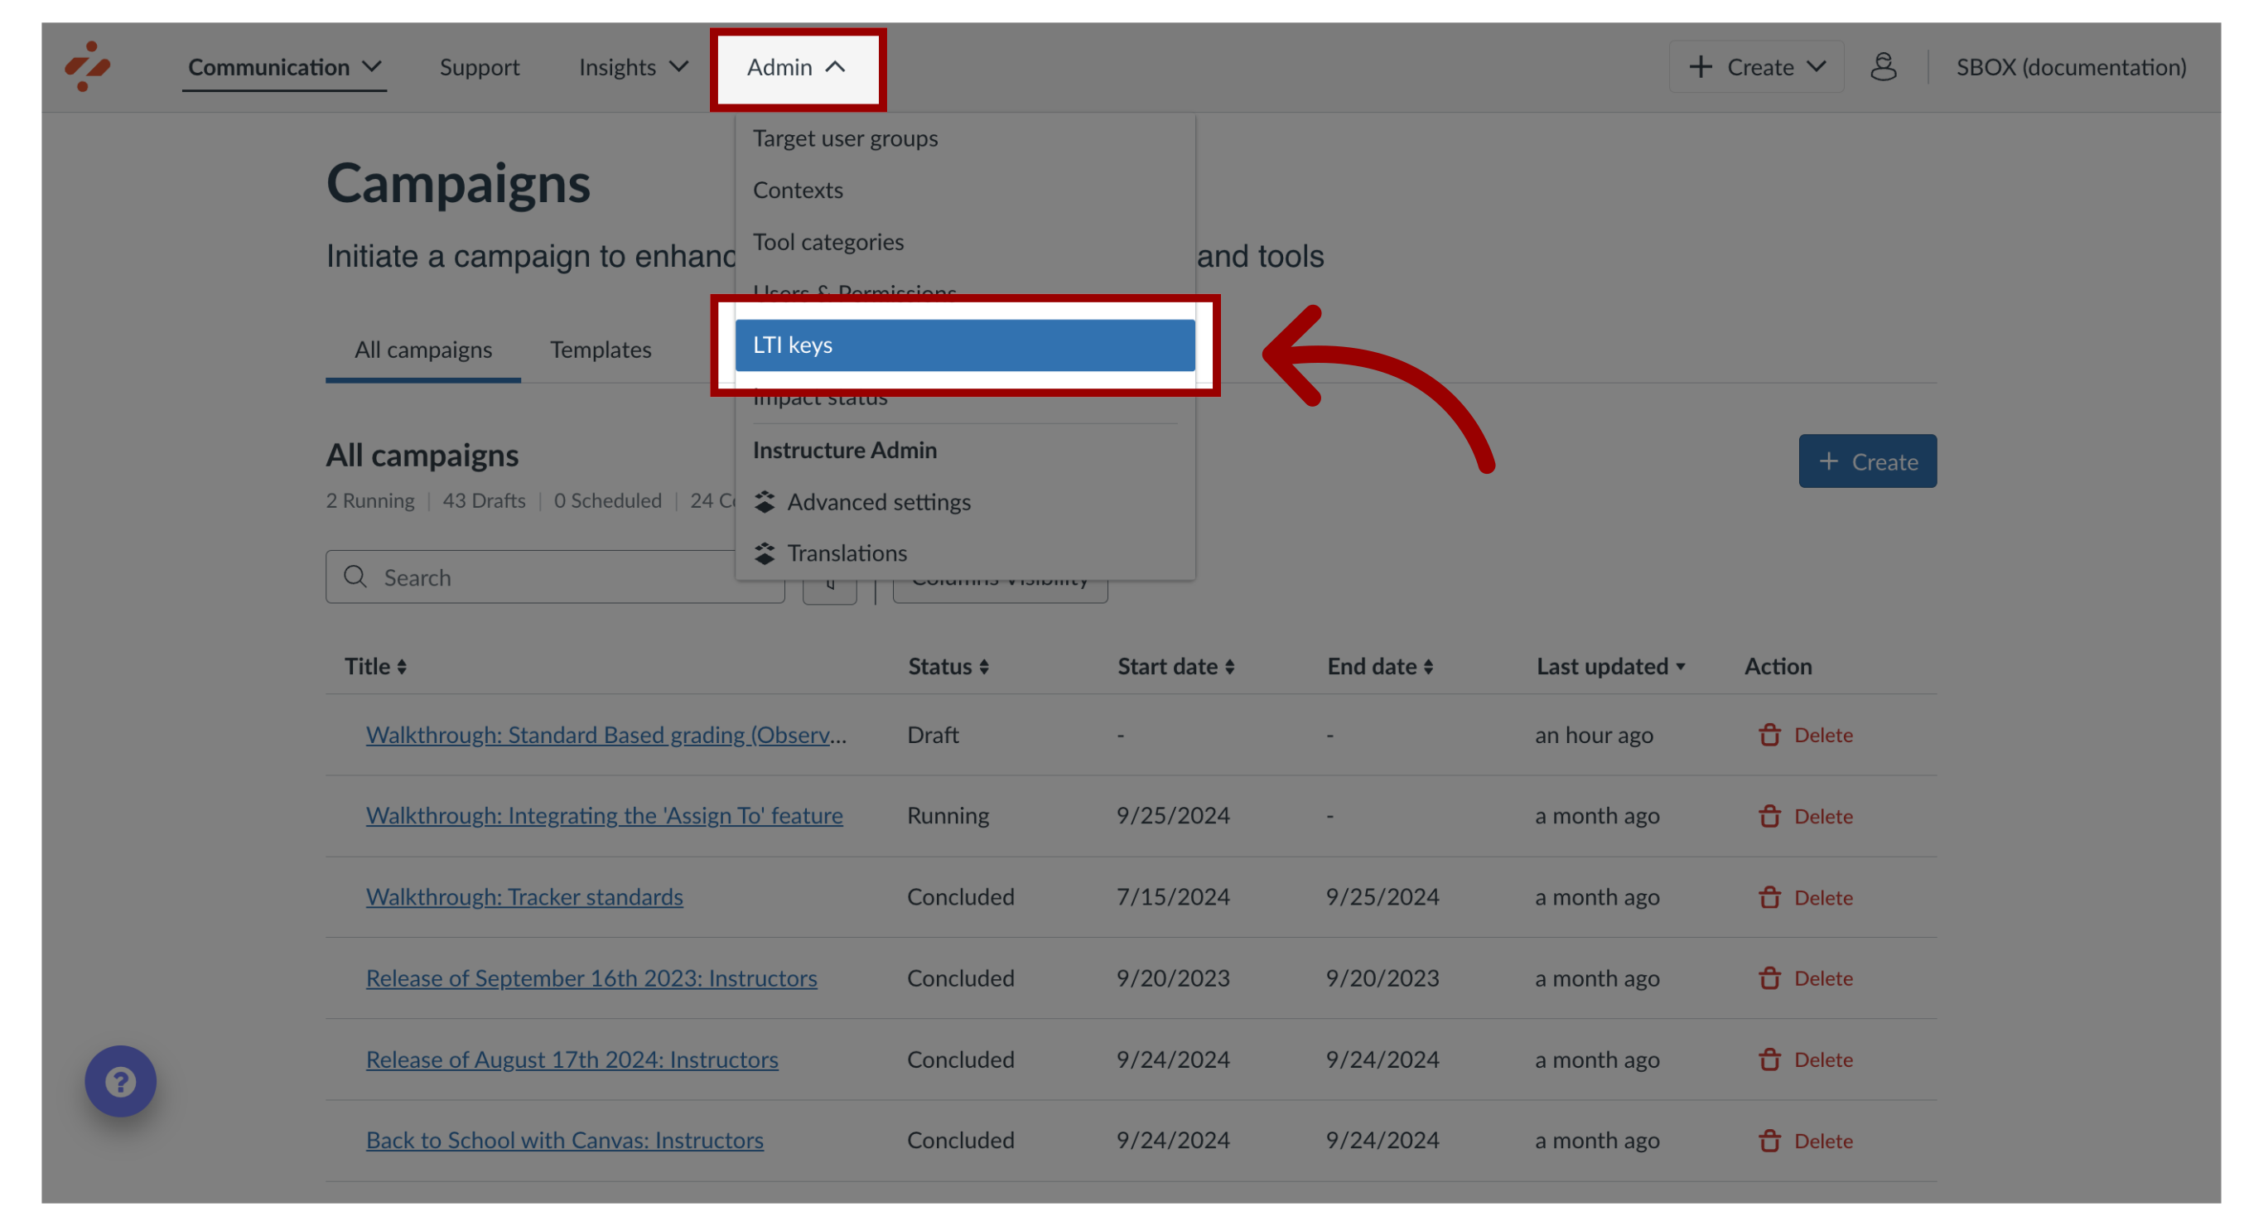The image size is (2263, 1226).
Task: Open the Support page
Action: pyautogui.click(x=479, y=67)
